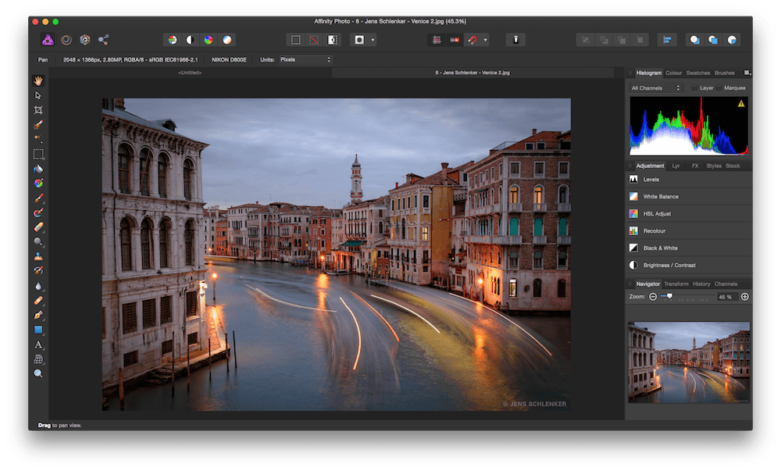Apply Auto Levels from top toolbar
Screen dimensions: 781x471
click(x=173, y=40)
